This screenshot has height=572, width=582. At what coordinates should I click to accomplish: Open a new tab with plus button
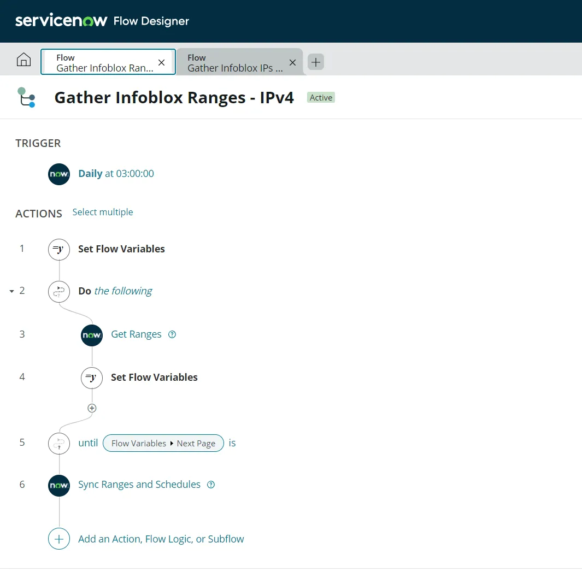(316, 62)
